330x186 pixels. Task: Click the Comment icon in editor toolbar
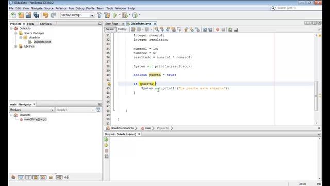click(x=230, y=30)
